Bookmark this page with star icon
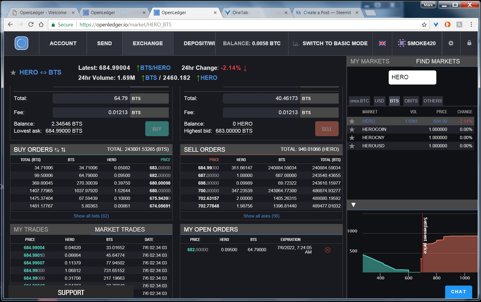481x302 pixels. [424, 25]
